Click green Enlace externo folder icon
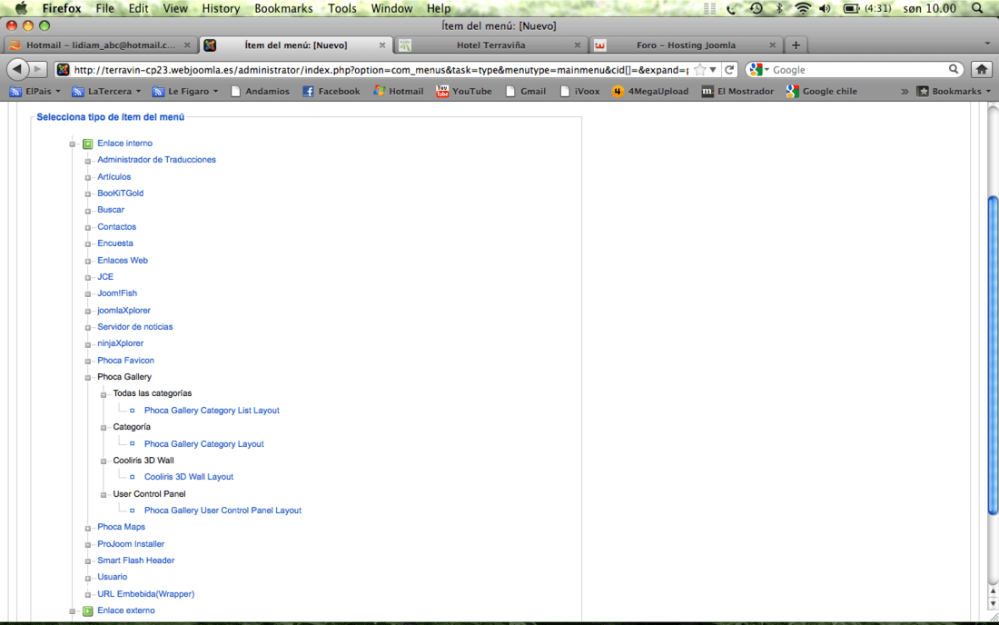 88,611
